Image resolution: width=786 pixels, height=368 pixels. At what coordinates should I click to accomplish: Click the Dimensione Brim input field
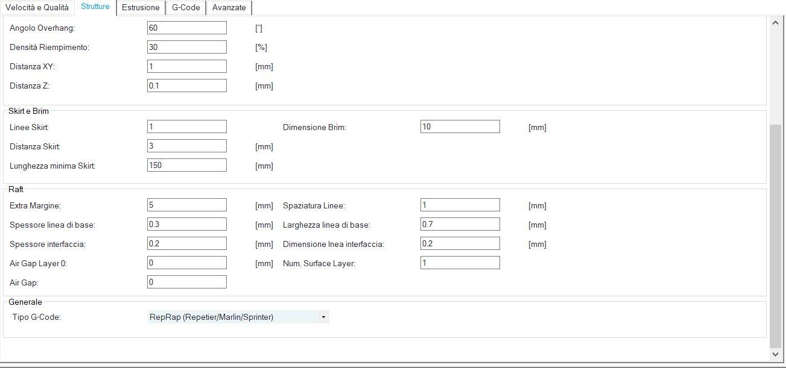pyautogui.click(x=460, y=126)
